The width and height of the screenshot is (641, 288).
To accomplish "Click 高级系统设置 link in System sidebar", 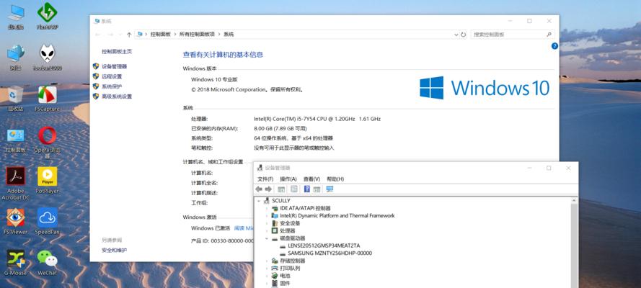I will pos(117,96).
